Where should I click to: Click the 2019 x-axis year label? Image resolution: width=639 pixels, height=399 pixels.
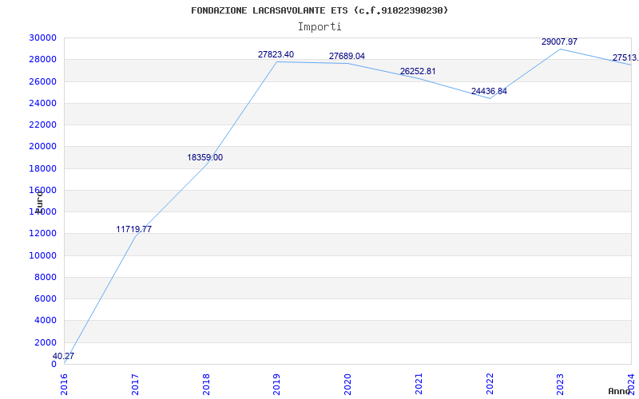pyautogui.click(x=277, y=384)
